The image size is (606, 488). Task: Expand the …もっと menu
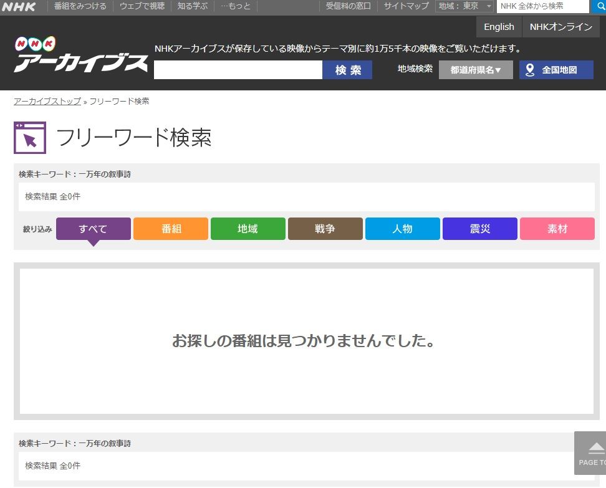click(x=235, y=6)
